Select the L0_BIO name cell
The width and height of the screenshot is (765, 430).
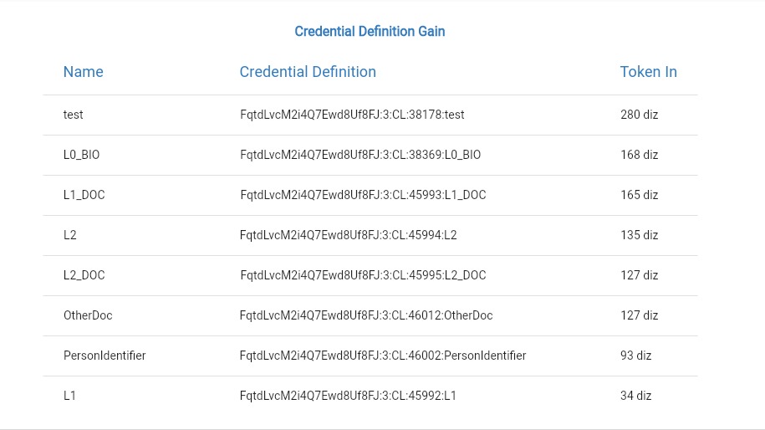tap(81, 155)
